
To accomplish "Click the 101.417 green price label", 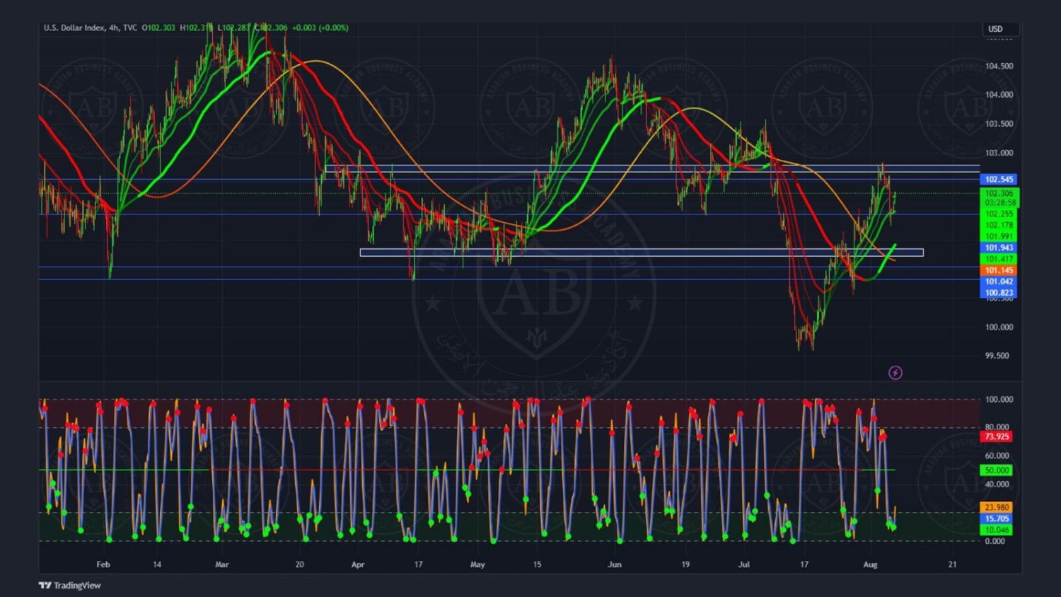I will (x=999, y=259).
